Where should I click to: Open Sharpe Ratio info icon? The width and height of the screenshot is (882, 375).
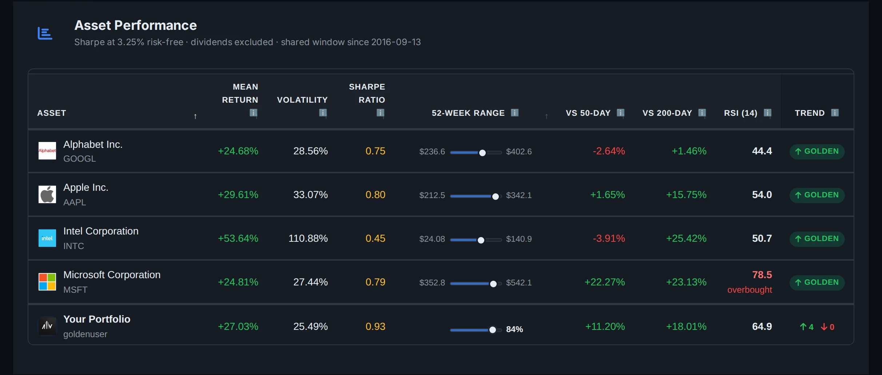pyautogui.click(x=381, y=113)
